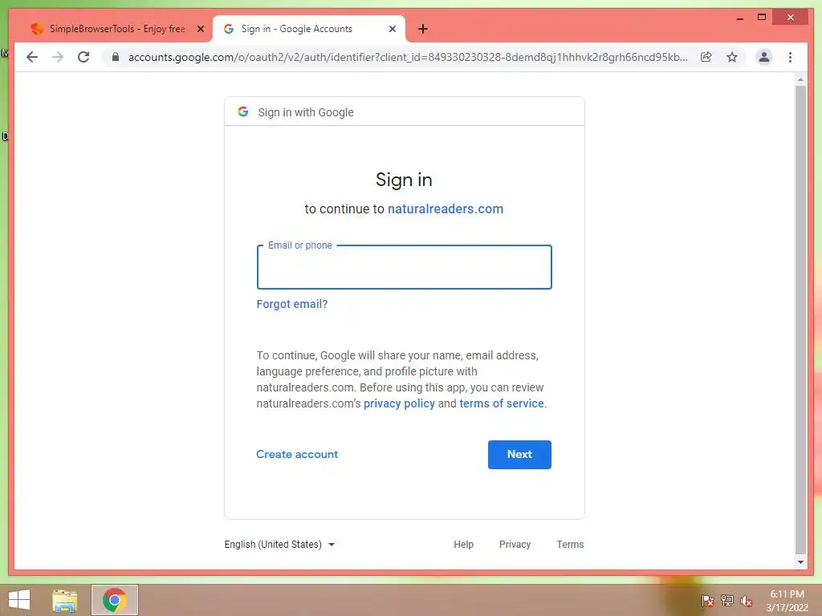Close the SimpleBrowserTools tab

tap(200, 29)
